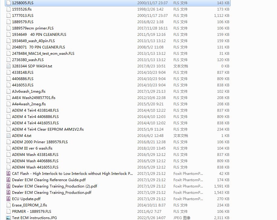
Task: Select the 1889579ecm primer.FLS file
Action: pos(33,28)
